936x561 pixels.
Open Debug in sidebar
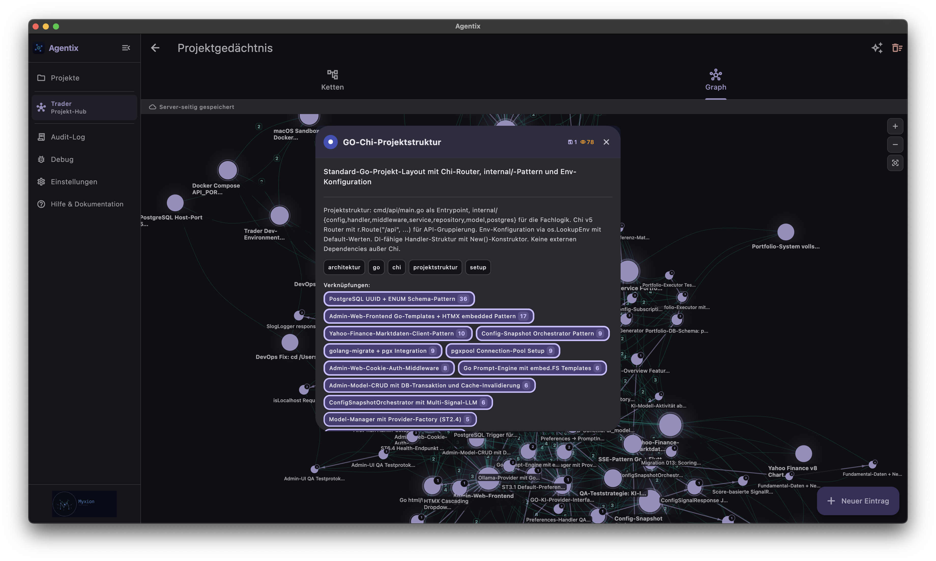(x=84, y=159)
